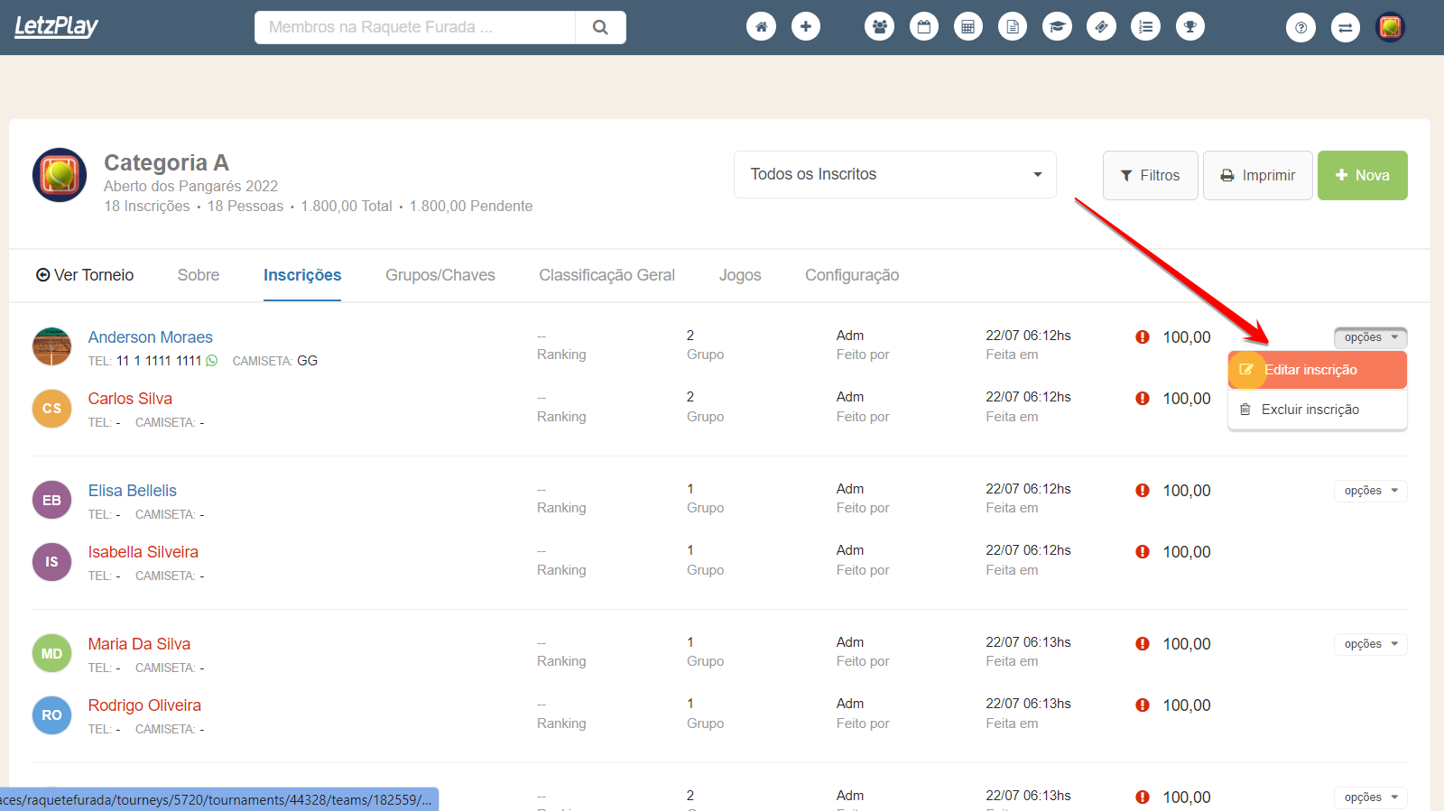Click the help question mark icon
This screenshot has width=1444, height=811.
[x=1301, y=27]
